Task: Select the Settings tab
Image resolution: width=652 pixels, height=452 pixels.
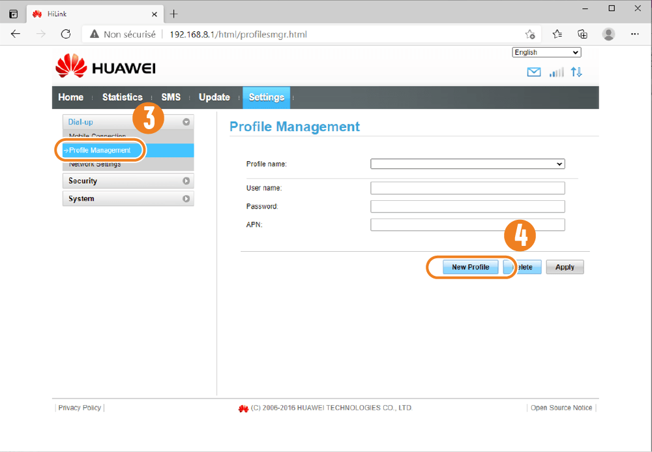Action: click(x=267, y=97)
